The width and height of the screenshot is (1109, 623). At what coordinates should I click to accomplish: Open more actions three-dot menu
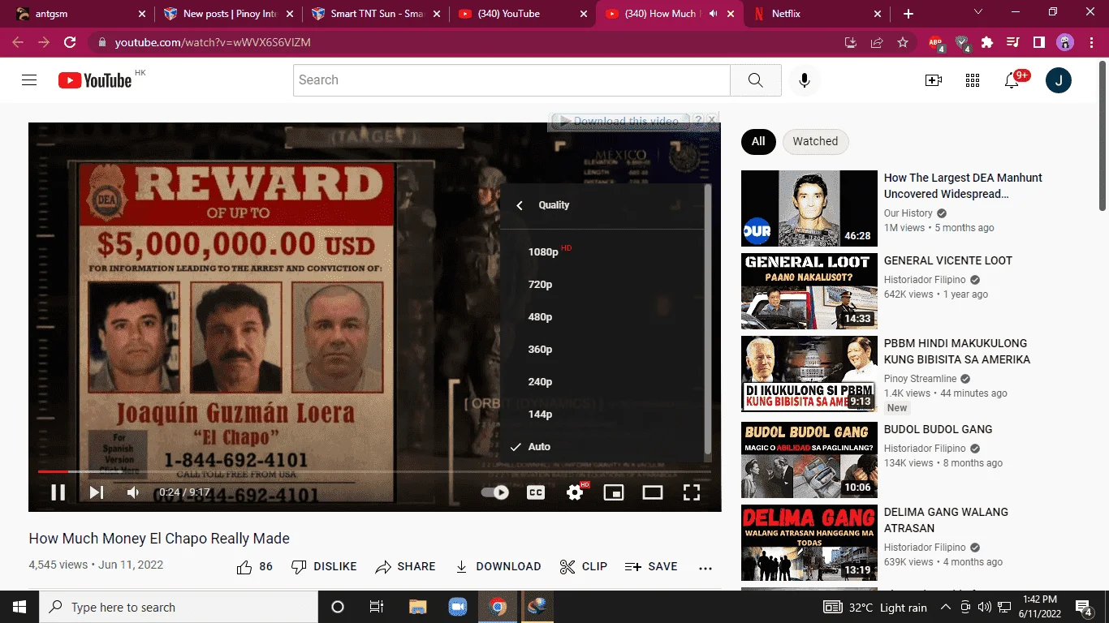point(705,568)
